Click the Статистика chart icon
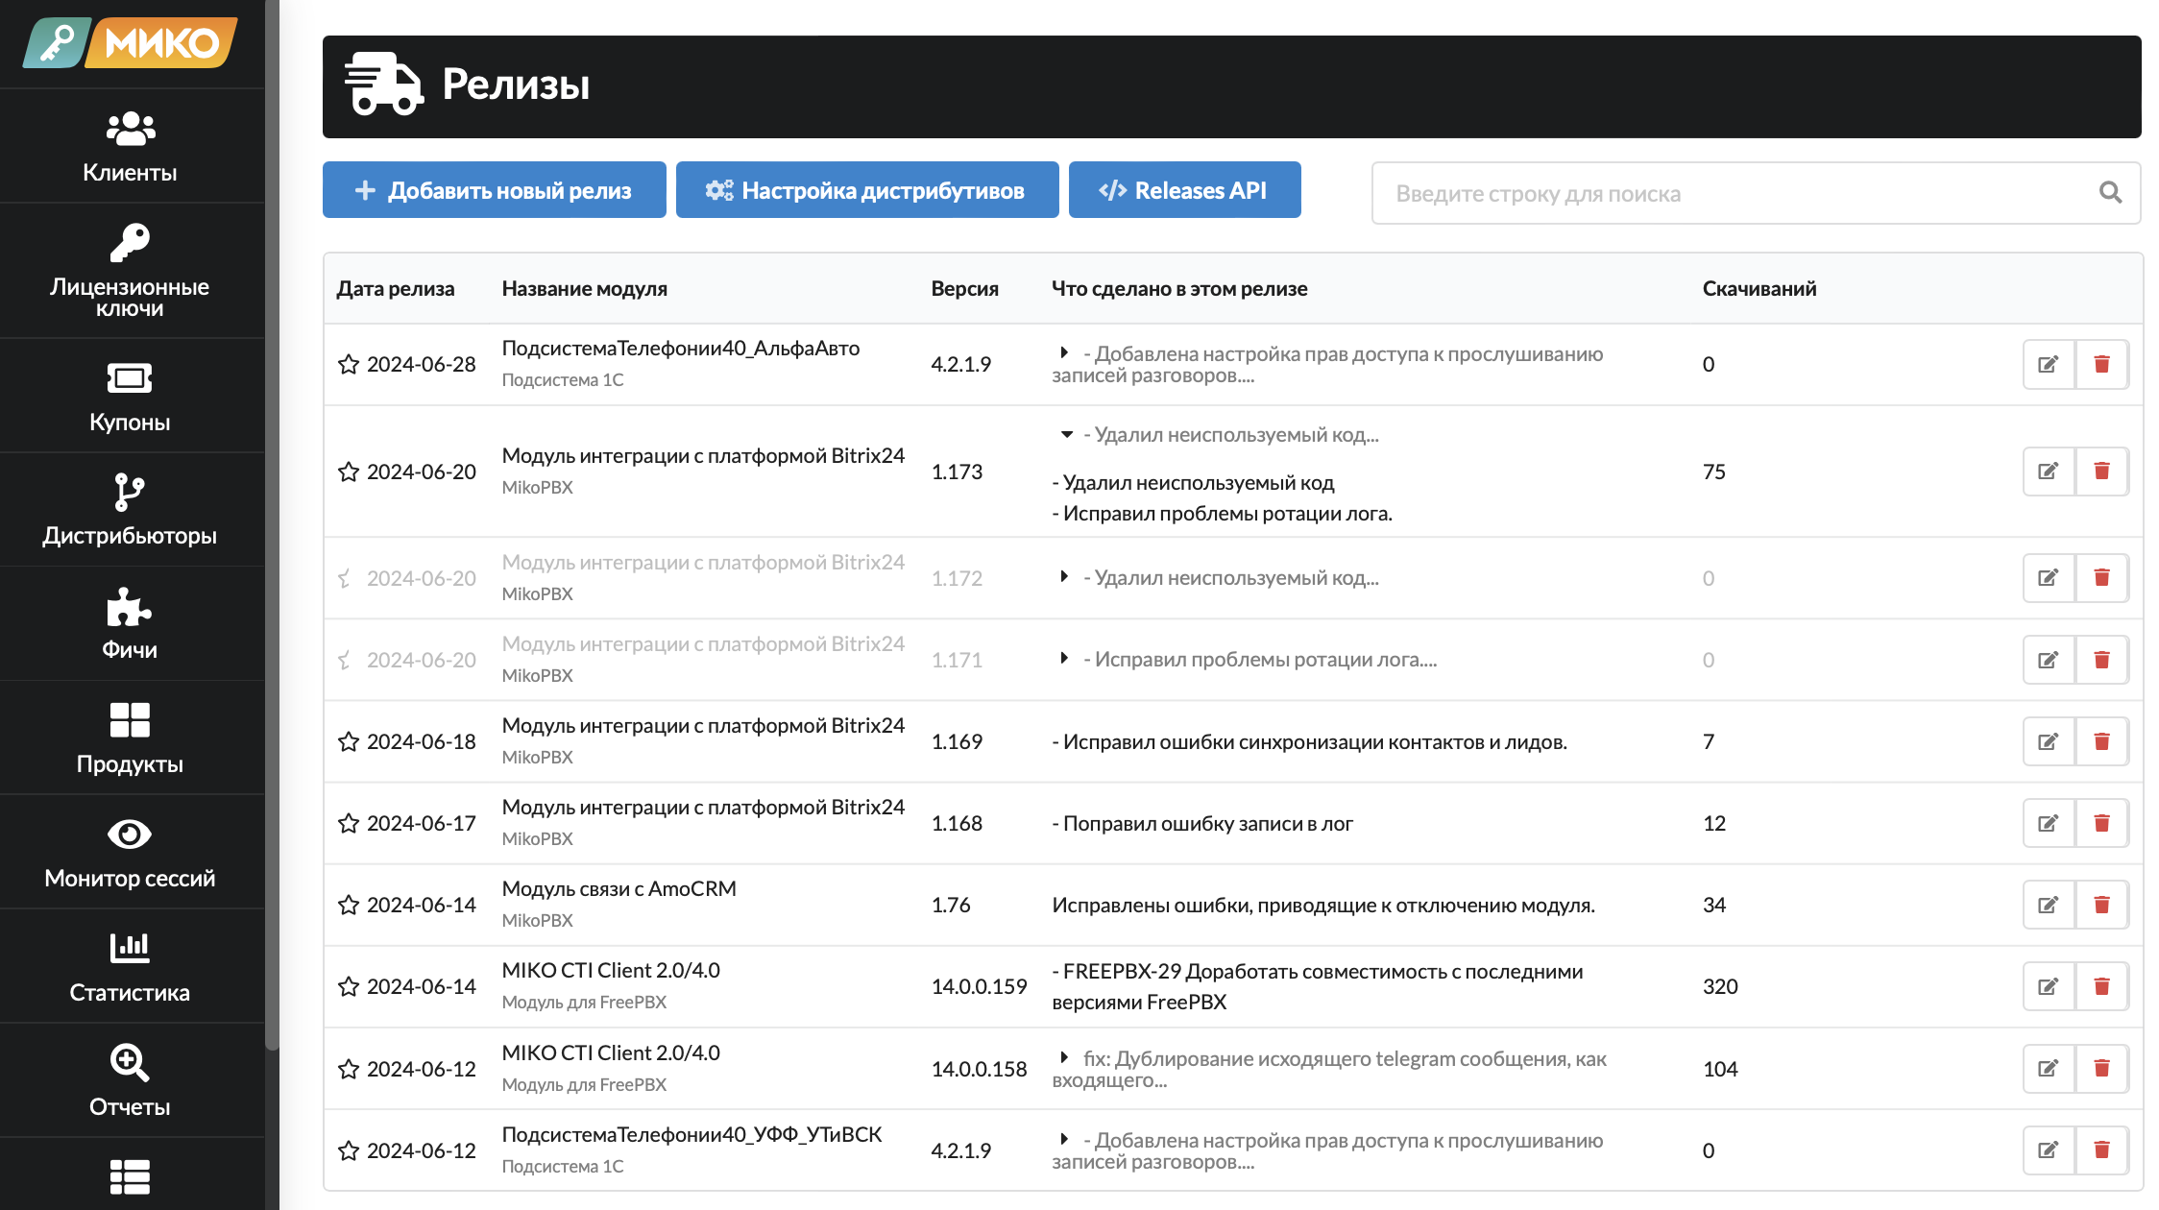 [130, 947]
